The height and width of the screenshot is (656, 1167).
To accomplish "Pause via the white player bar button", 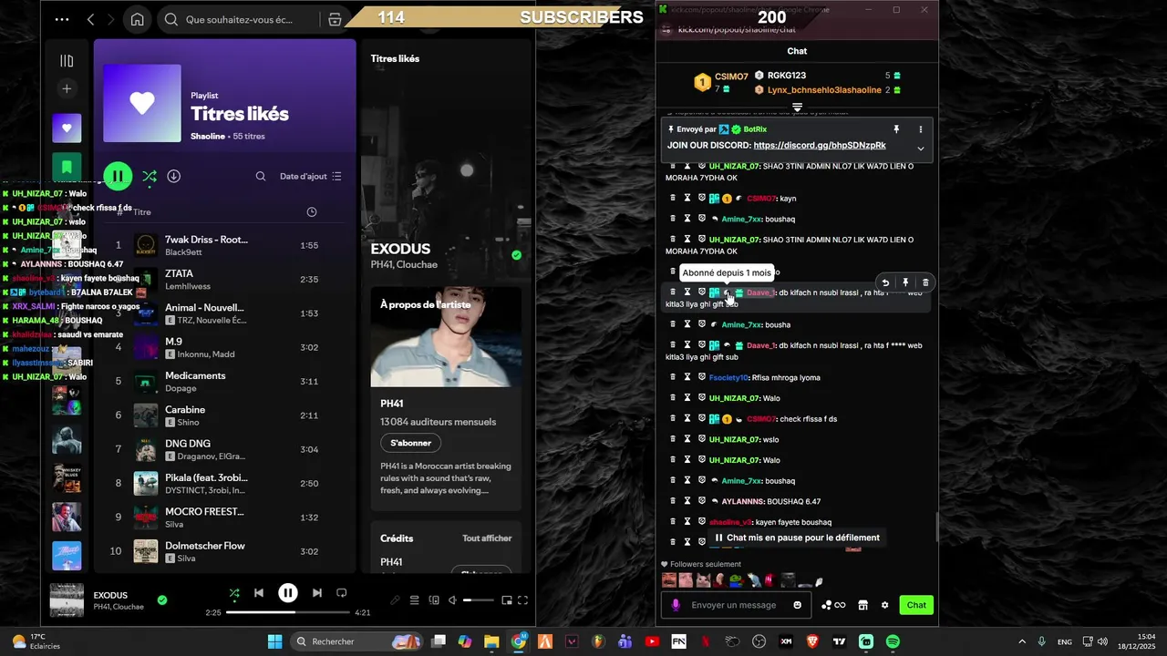I will click(287, 593).
